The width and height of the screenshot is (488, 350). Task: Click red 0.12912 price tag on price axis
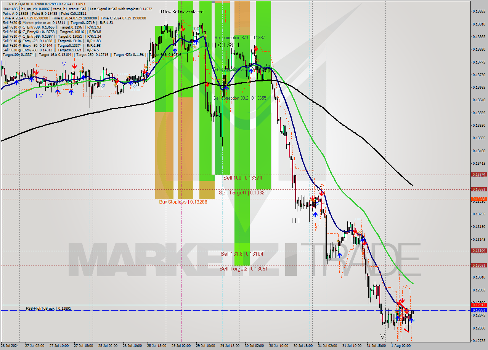(x=479, y=305)
